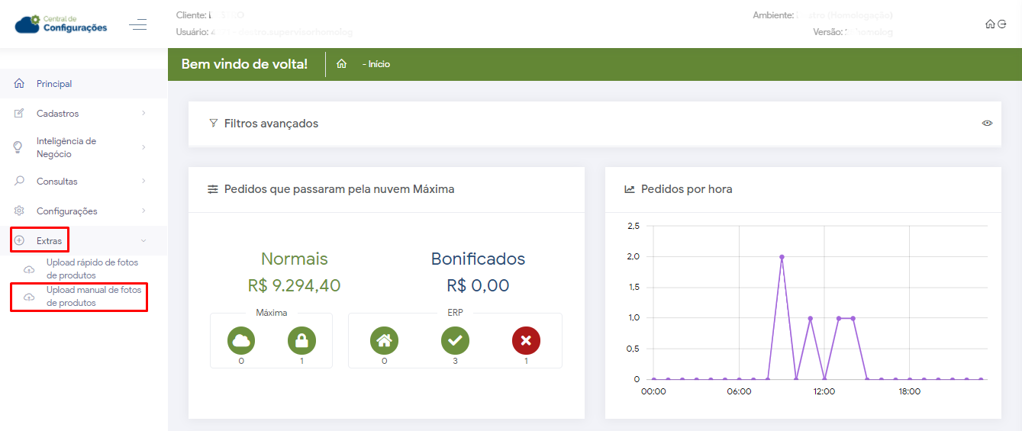Click the green checkmark icon under ERP
Viewport: 1022px width, 431px height.
(x=455, y=339)
